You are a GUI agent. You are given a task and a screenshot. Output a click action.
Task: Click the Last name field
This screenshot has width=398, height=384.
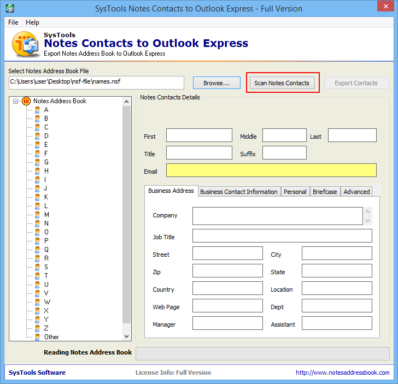coord(352,135)
